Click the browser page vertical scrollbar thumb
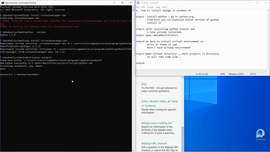Viewport: 270px width, 152px height. tap(183, 139)
